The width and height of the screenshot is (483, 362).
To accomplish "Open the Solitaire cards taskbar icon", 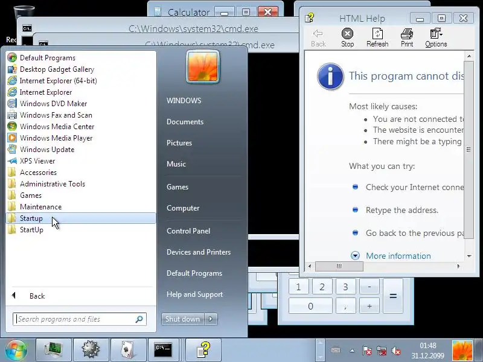I will pos(128,351).
